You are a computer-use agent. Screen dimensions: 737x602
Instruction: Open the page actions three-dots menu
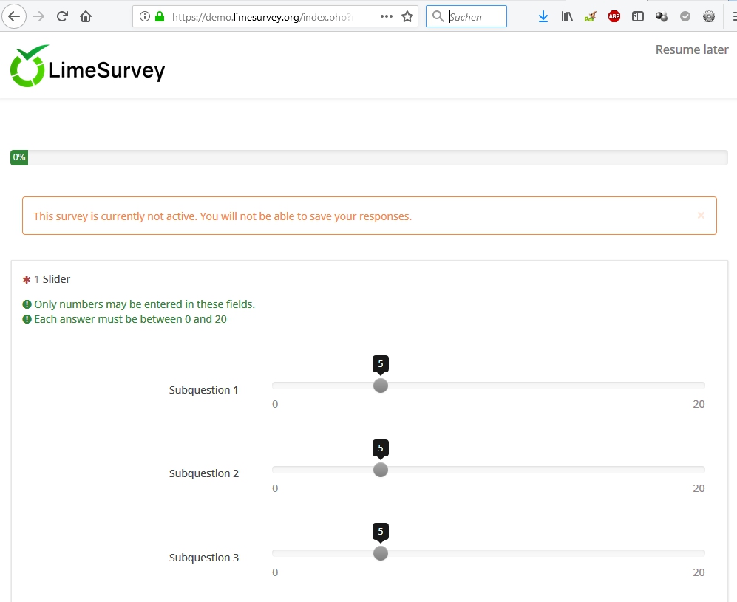387,16
